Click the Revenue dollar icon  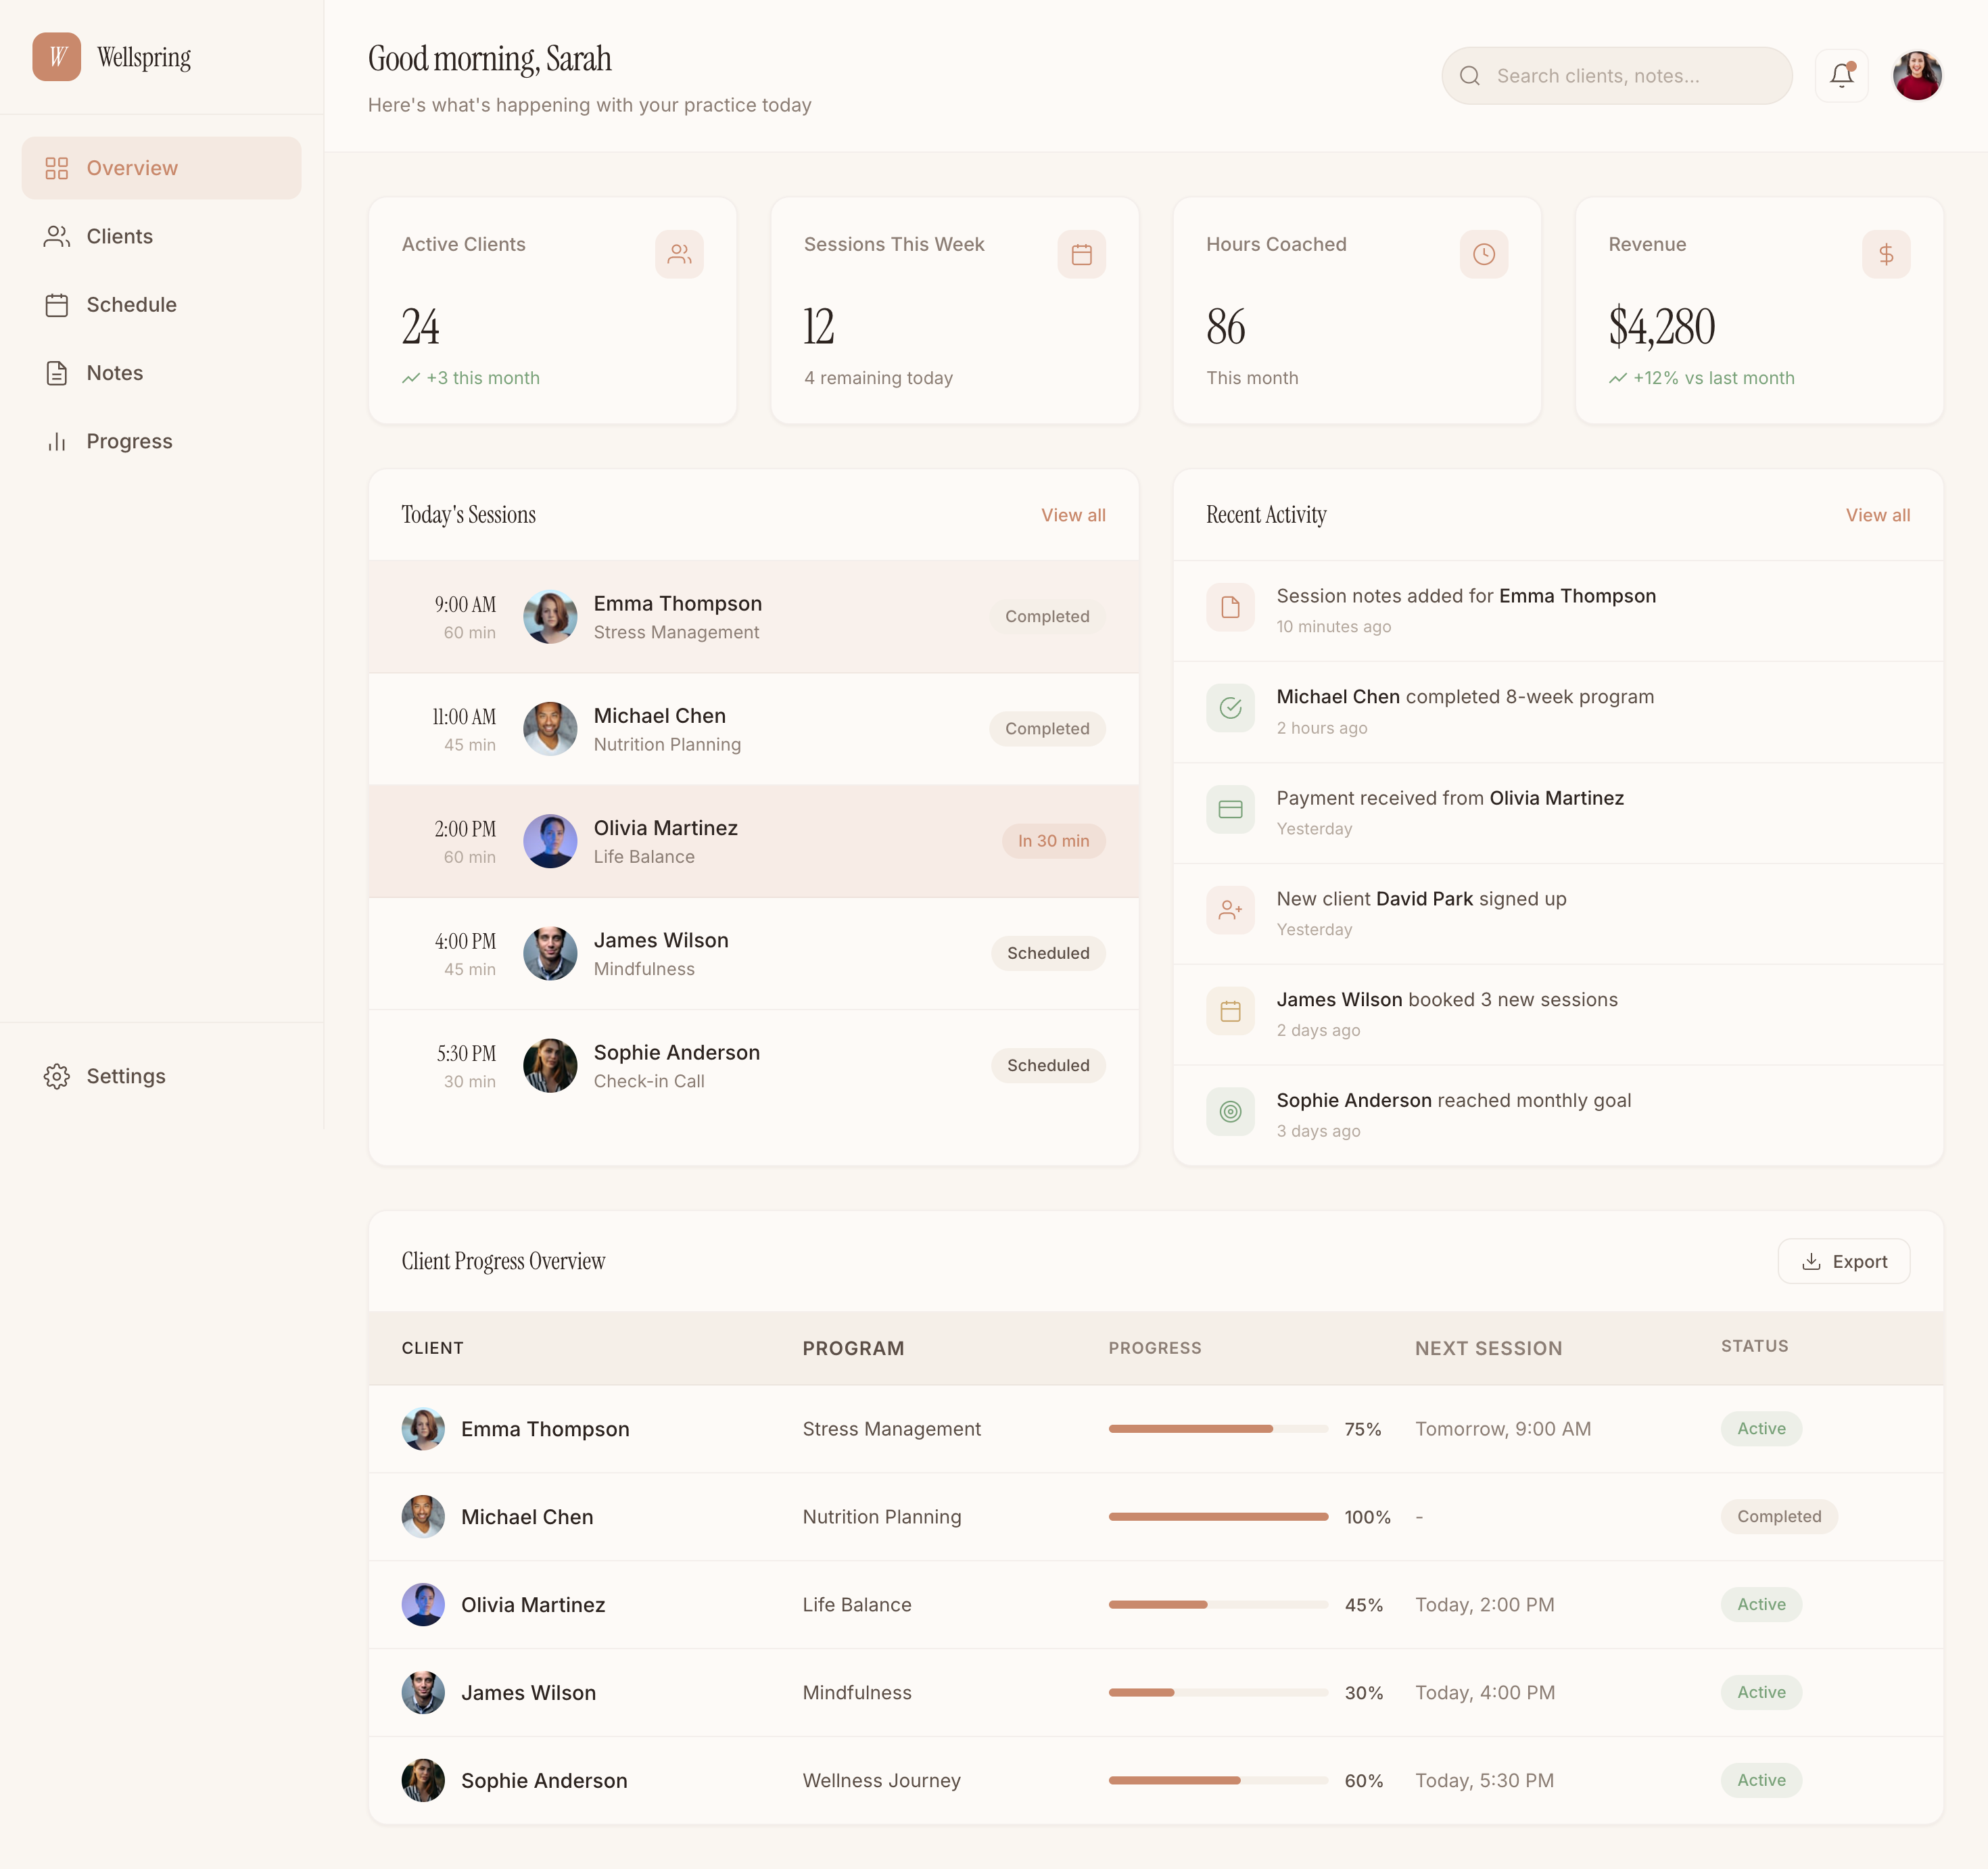1887,254
